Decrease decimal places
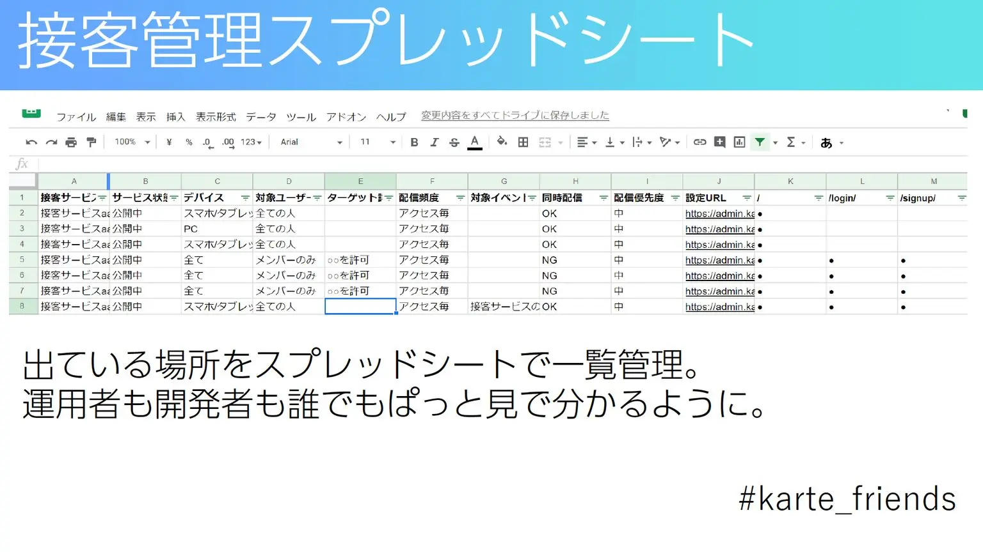Image resolution: width=983 pixels, height=552 pixels. [207, 142]
